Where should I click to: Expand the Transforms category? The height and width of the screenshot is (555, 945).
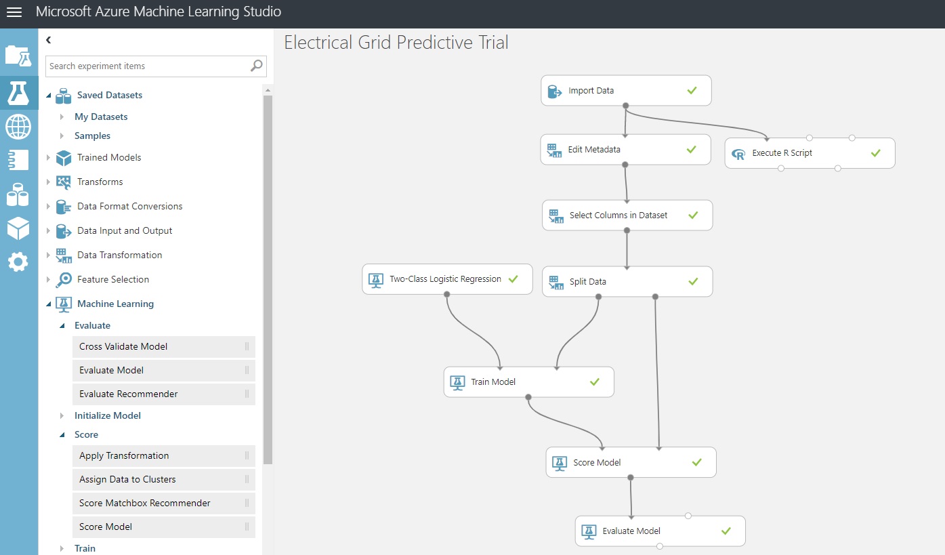click(x=49, y=182)
